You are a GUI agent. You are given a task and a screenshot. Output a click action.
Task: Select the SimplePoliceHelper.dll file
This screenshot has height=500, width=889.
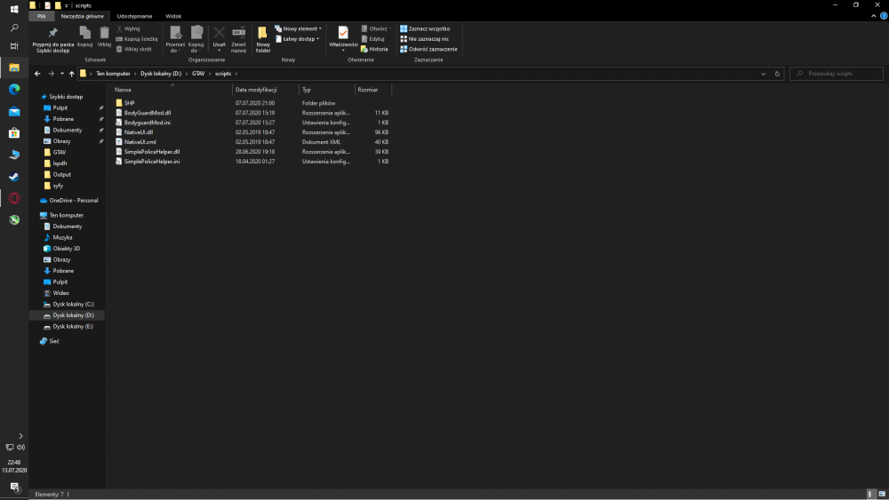tap(152, 152)
